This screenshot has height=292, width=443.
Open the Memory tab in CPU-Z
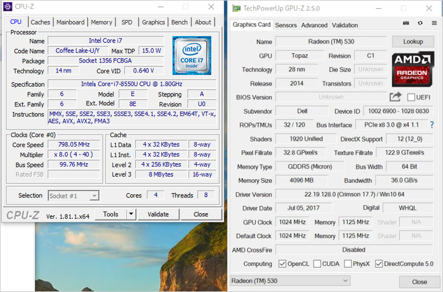point(102,22)
